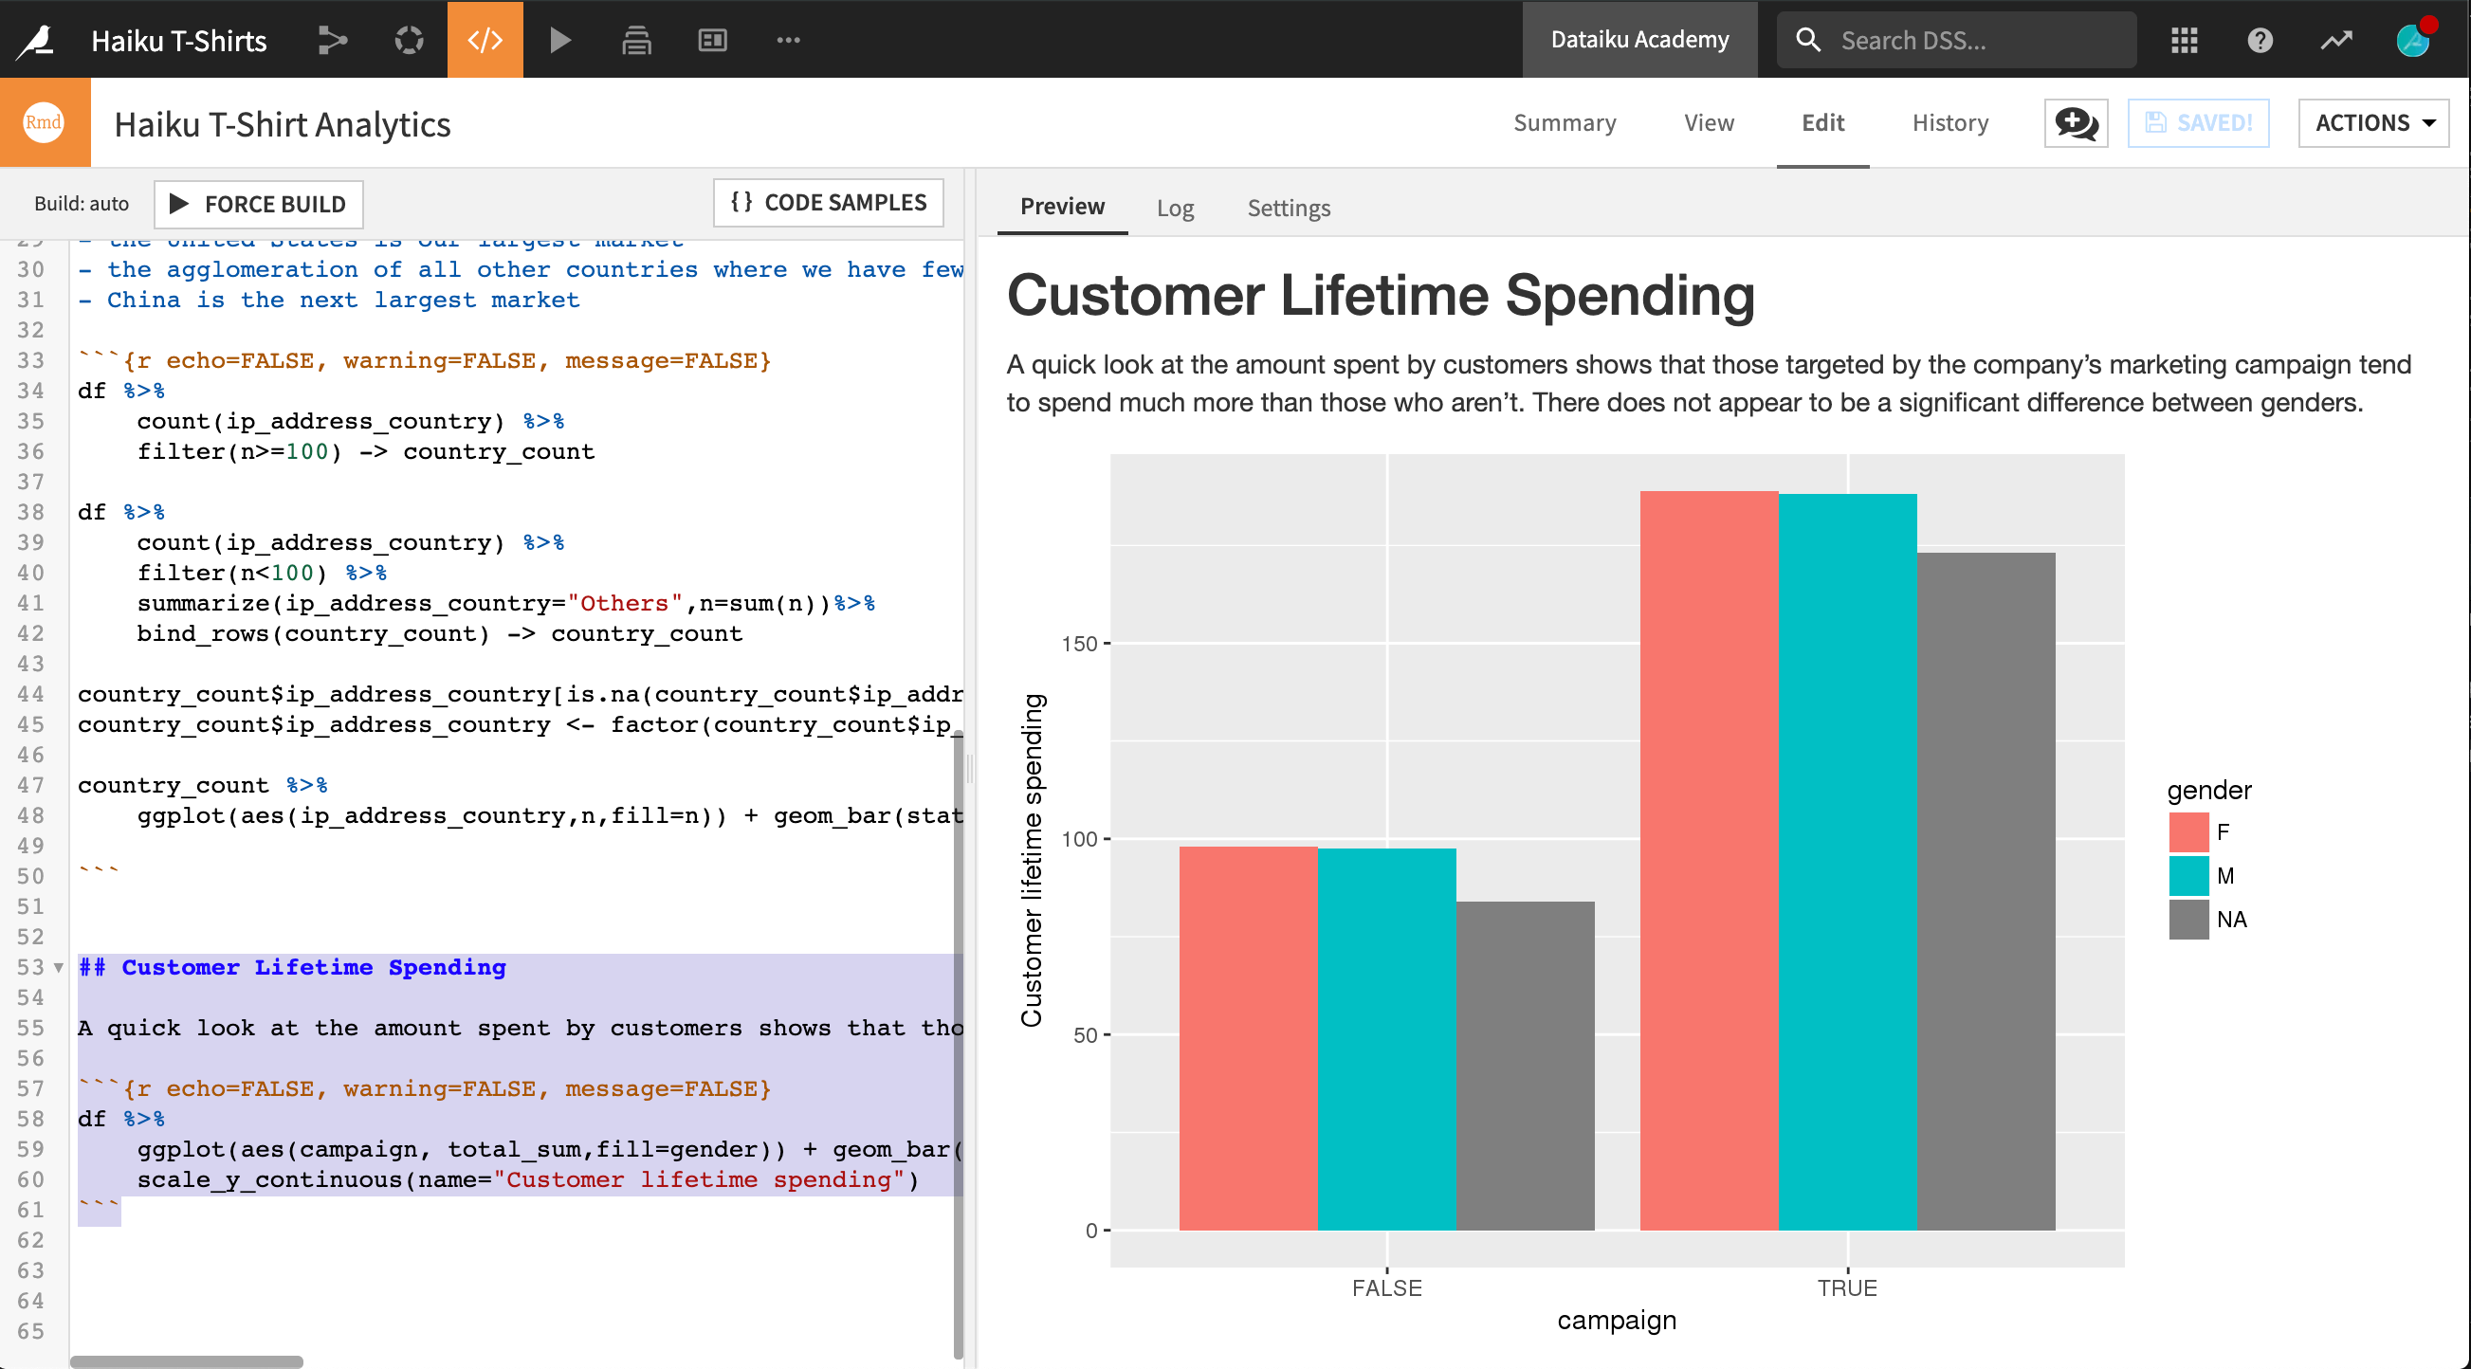Expand the CODE SAMPLES panel
Screen dimensions: 2471x1369
click(x=828, y=204)
